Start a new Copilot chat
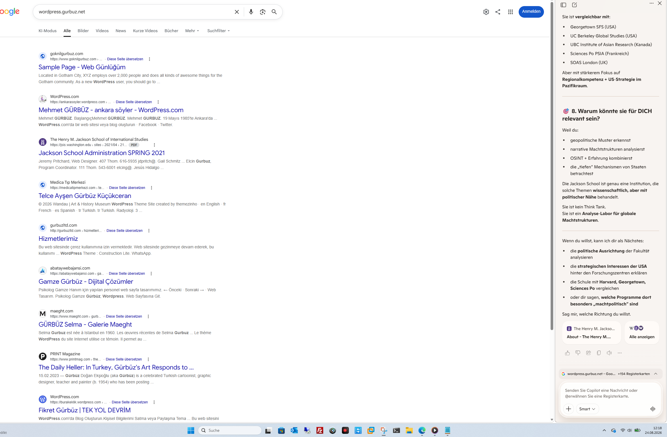Image resolution: width=667 pixels, height=437 pixels. coord(574,5)
